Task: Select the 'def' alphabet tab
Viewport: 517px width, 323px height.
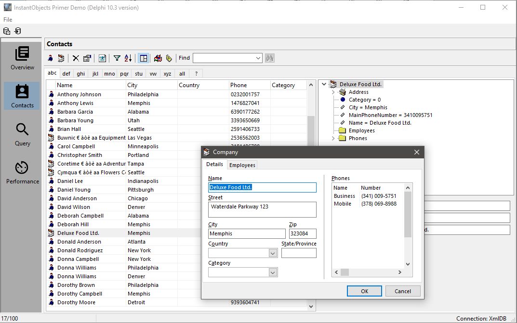Action: tap(66, 74)
